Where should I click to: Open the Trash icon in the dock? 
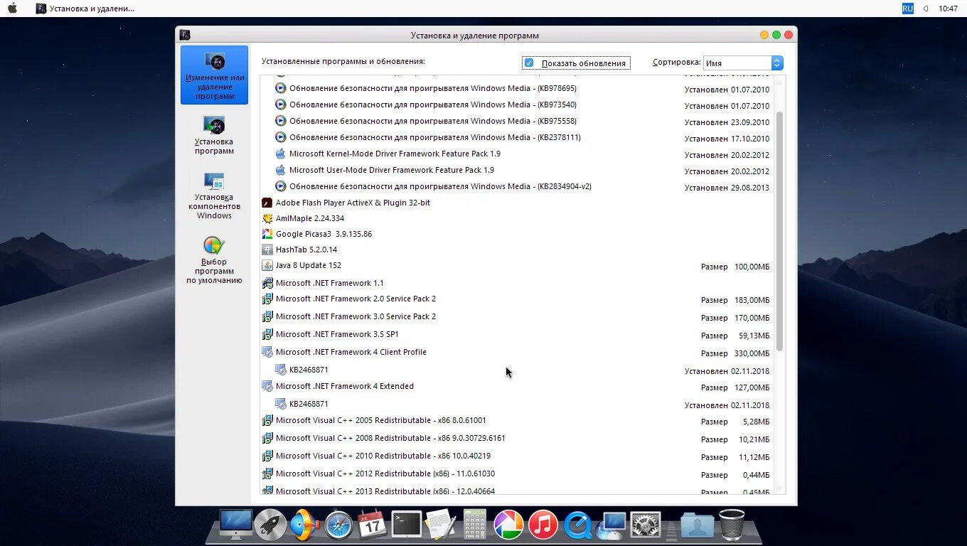pos(732,525)
